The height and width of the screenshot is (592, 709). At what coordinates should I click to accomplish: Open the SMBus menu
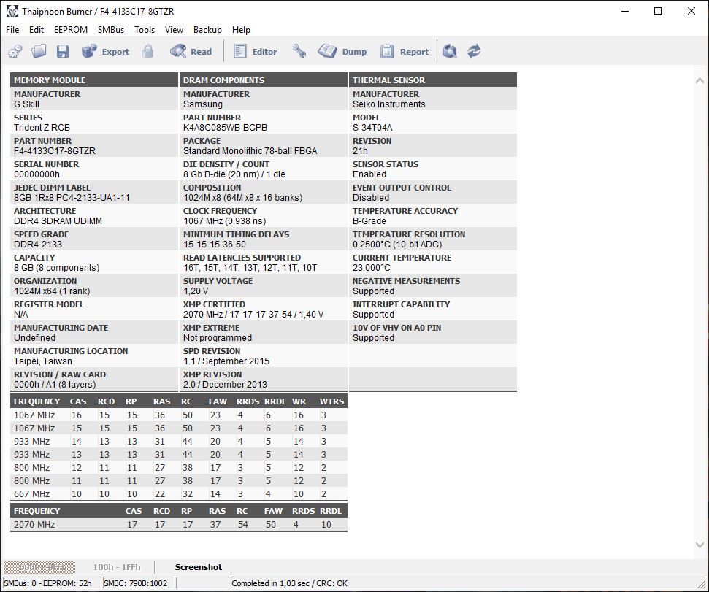pos(111,30)
